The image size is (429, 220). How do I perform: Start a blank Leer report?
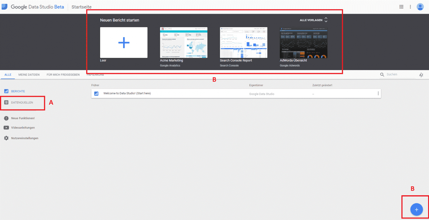pos(124,43)
